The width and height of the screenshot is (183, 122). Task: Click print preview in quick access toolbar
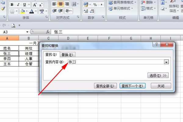click(13, 25)
